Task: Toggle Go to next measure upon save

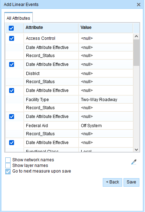Action: pyautogui.click(x=8, y=171)
